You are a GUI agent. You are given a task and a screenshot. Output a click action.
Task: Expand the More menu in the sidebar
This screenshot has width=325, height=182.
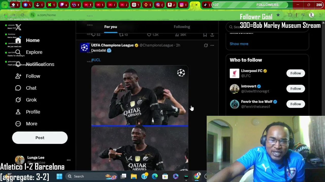click(26, 124)
